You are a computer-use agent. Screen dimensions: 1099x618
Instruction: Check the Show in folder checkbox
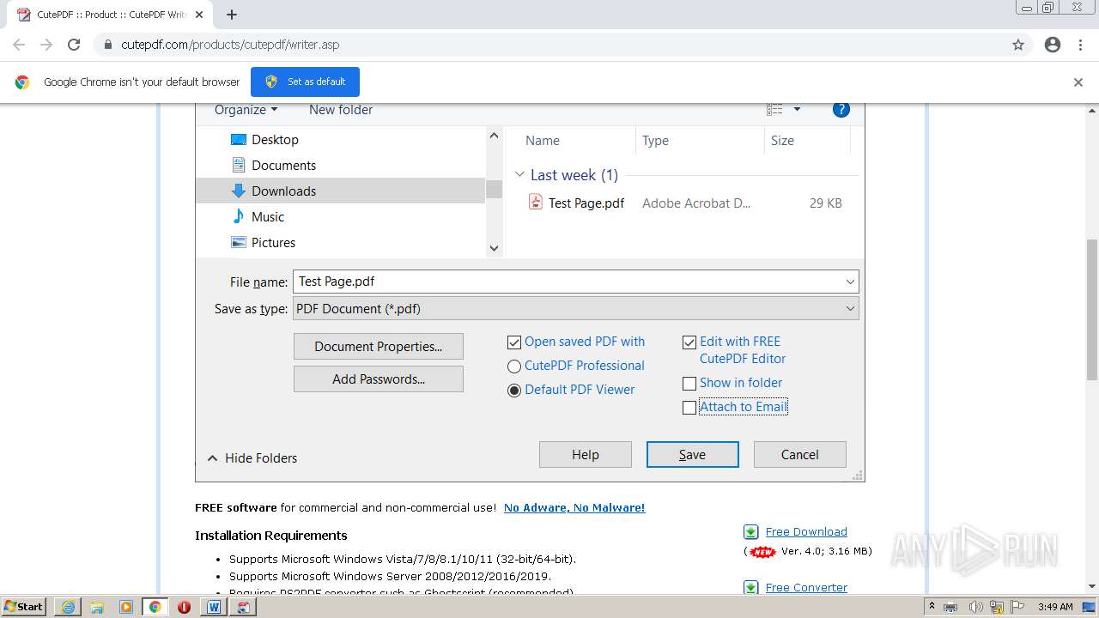[689, 384]
